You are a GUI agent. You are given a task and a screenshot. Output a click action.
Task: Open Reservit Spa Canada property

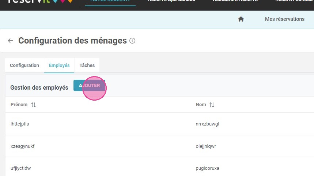(x=171, y=1)
